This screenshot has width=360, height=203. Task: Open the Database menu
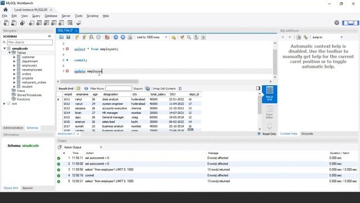click(x=51, y=16)
